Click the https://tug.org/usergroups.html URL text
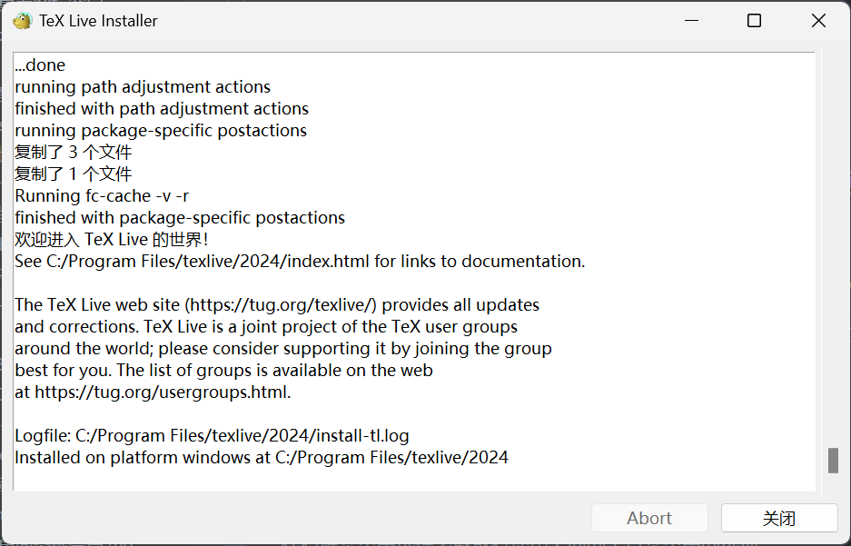The width and height of the screenshot is (851, 546). click(162, 392)
